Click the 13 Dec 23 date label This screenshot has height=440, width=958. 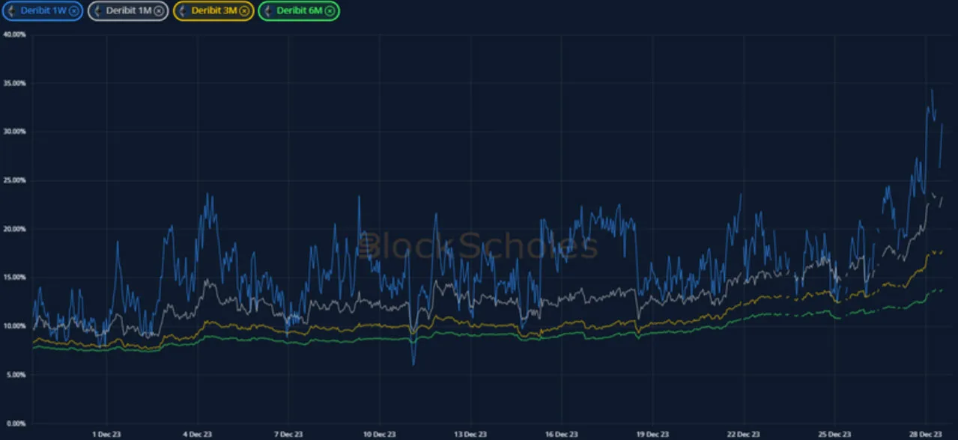pos(470,434)
